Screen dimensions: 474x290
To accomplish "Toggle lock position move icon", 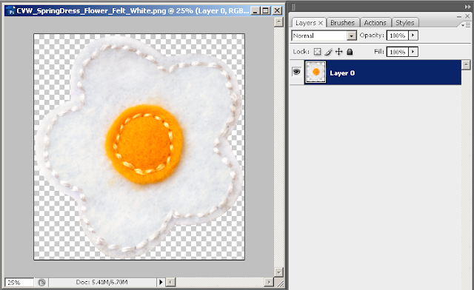I will 339,52.
